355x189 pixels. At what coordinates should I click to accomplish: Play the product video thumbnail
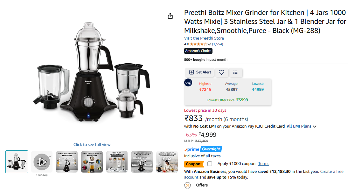click(x=42, y=162)
